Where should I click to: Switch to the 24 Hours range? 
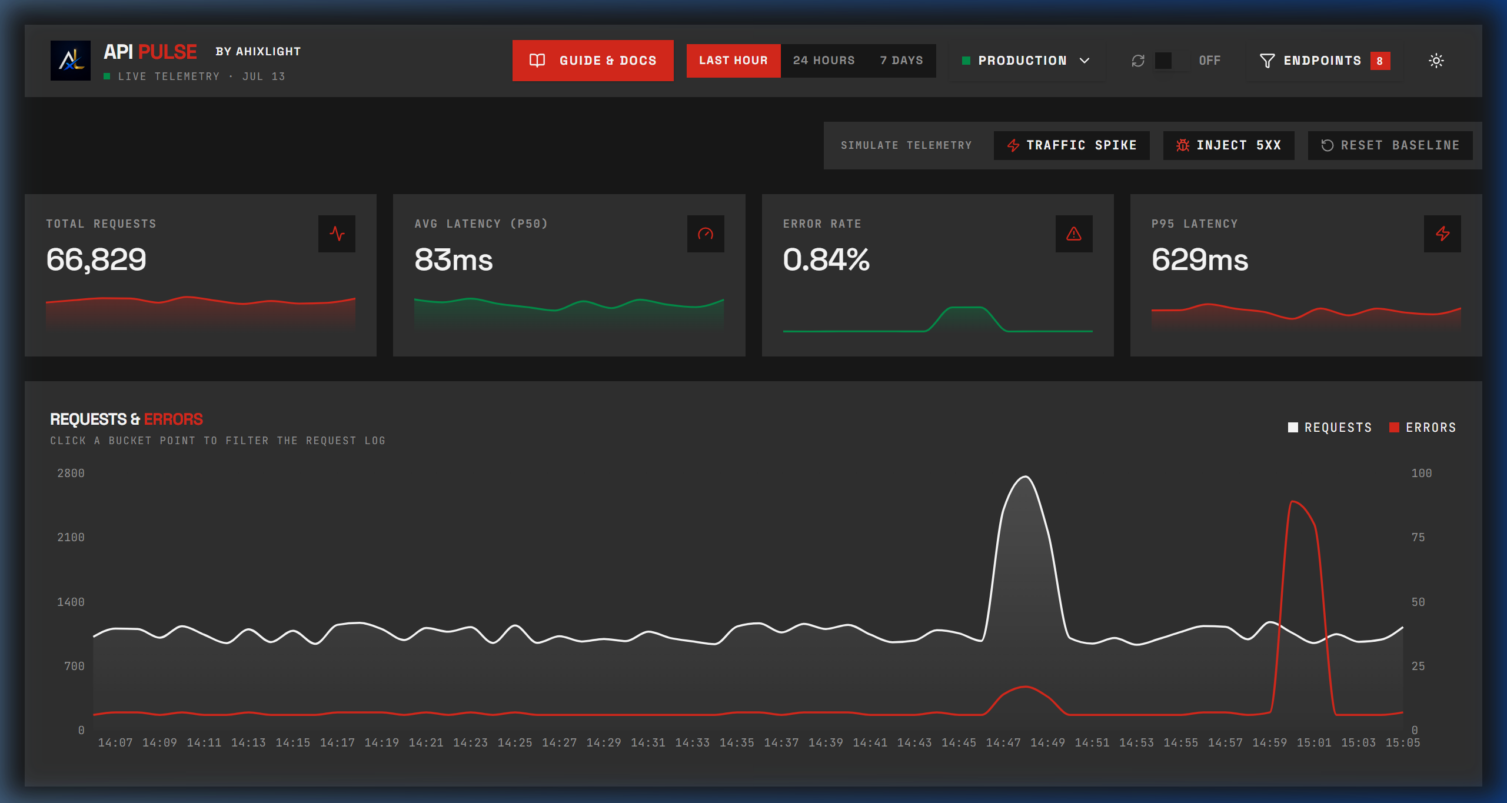coord(823,61)
